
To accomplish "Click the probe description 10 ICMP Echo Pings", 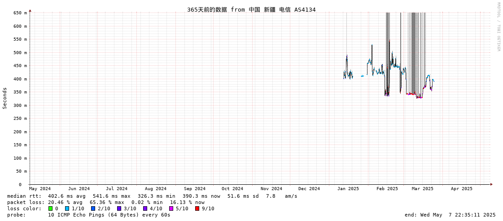I will click(x=109, y=215).
